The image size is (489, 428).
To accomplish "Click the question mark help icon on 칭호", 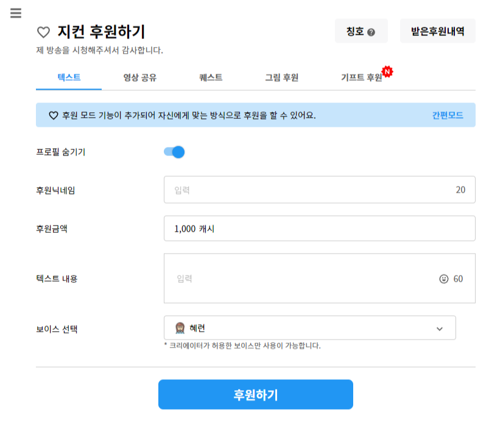I will click(371, 32).
